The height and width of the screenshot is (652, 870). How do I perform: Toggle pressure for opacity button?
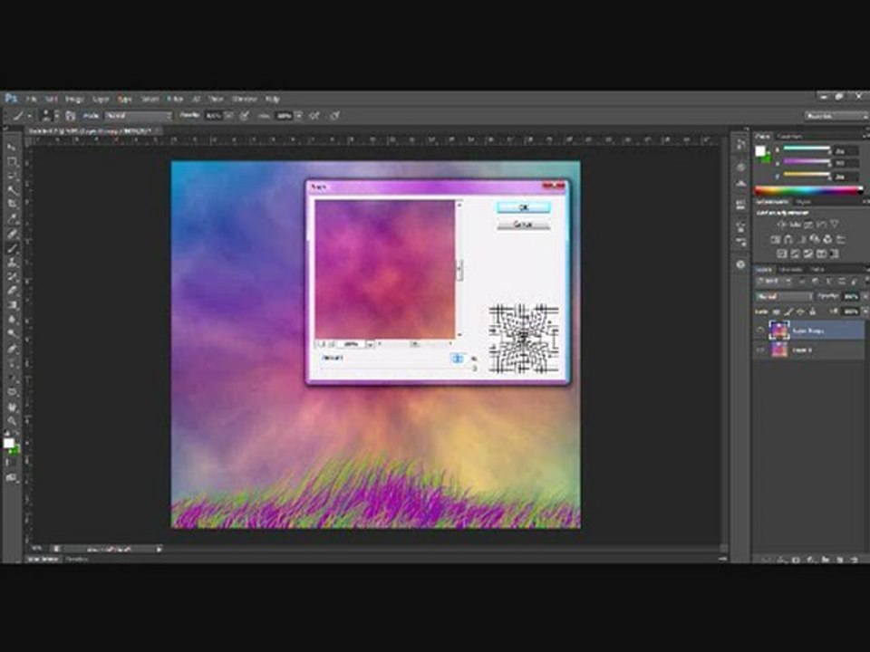[244, 115]
